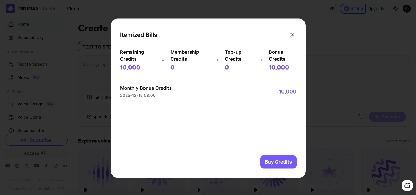
Task: Open the chat assistant bubble icon
Action: [407, 185]
